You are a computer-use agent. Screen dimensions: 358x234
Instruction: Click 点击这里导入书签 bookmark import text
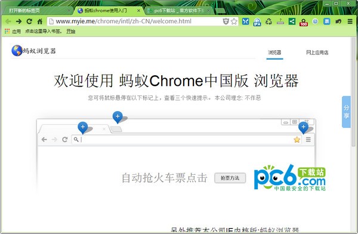click(43, 31)
